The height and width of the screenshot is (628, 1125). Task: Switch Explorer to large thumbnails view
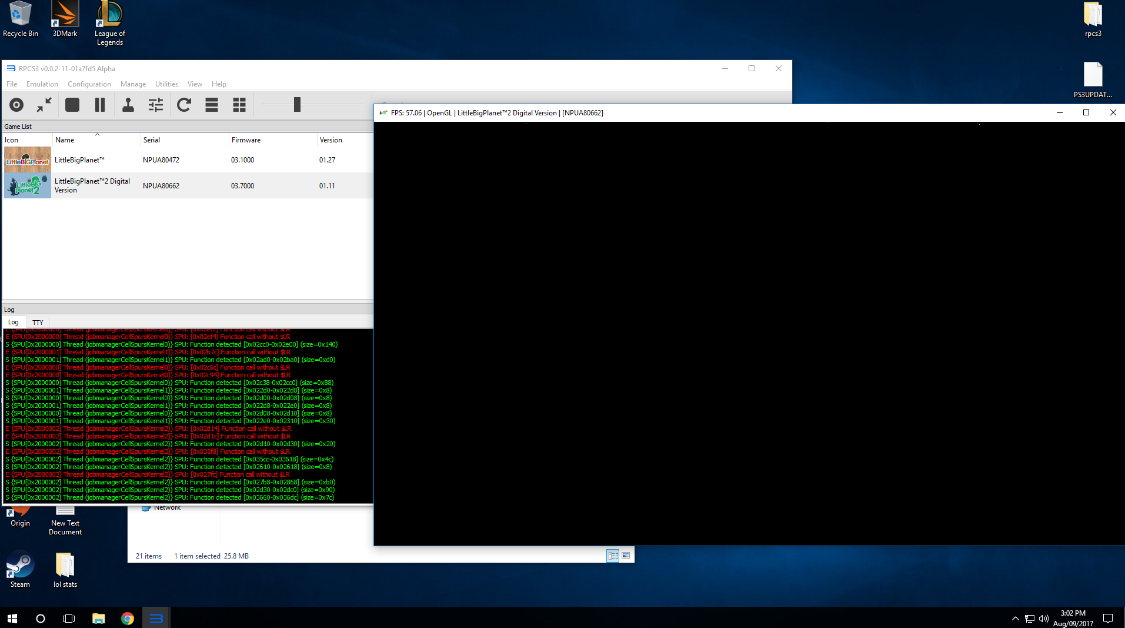point(626,556)
